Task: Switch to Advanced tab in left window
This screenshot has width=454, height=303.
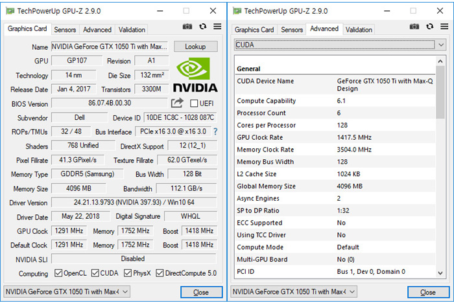Action: [x=97, y=30]
